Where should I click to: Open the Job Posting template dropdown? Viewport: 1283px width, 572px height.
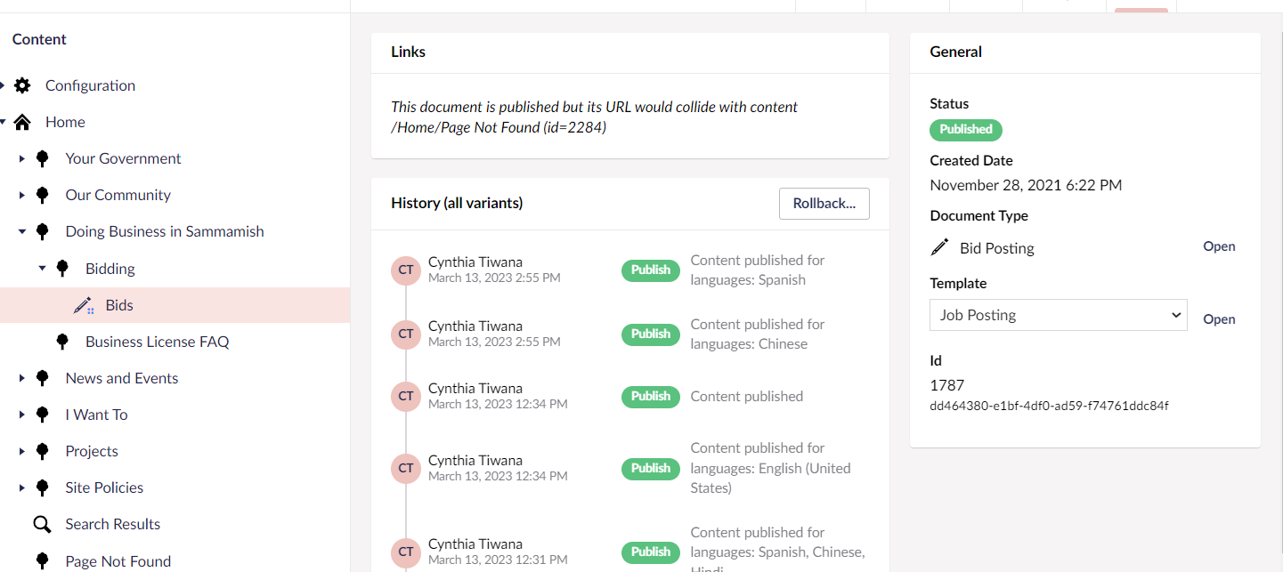click(1058, 315)
